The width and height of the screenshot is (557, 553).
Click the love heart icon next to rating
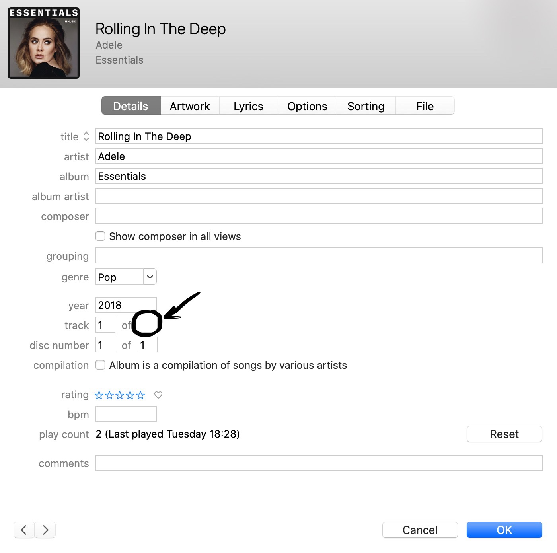(158, 395)
